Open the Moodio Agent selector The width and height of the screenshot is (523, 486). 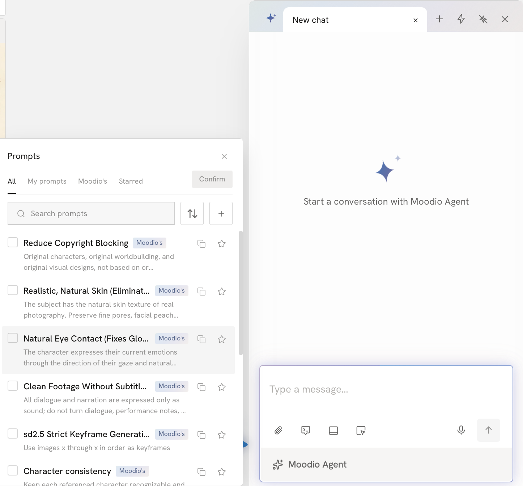(x=310, y=464)
